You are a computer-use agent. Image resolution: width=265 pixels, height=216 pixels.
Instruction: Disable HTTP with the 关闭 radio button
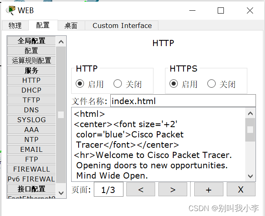coord(118,84)
